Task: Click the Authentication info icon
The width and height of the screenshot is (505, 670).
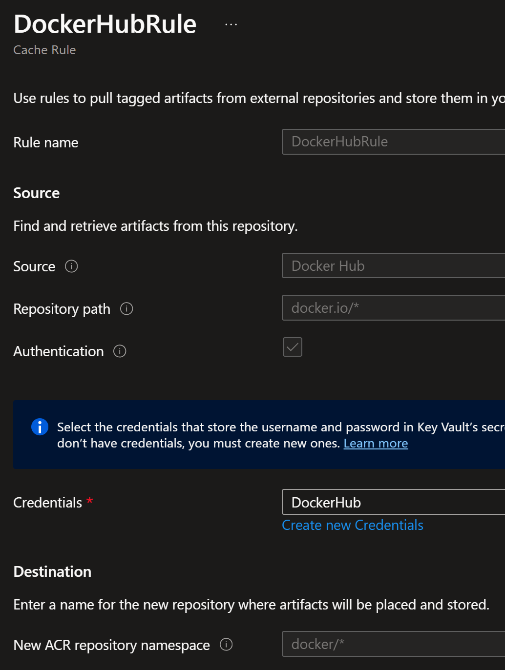Action: coord(120,351)
